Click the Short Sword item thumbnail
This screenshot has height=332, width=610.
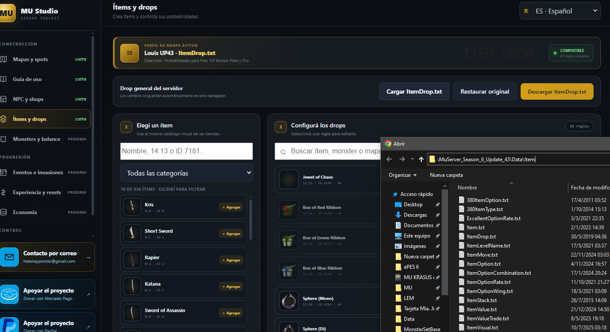132,233
